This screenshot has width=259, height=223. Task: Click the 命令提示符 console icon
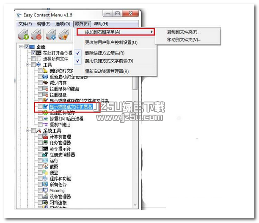tap(45, 149)
